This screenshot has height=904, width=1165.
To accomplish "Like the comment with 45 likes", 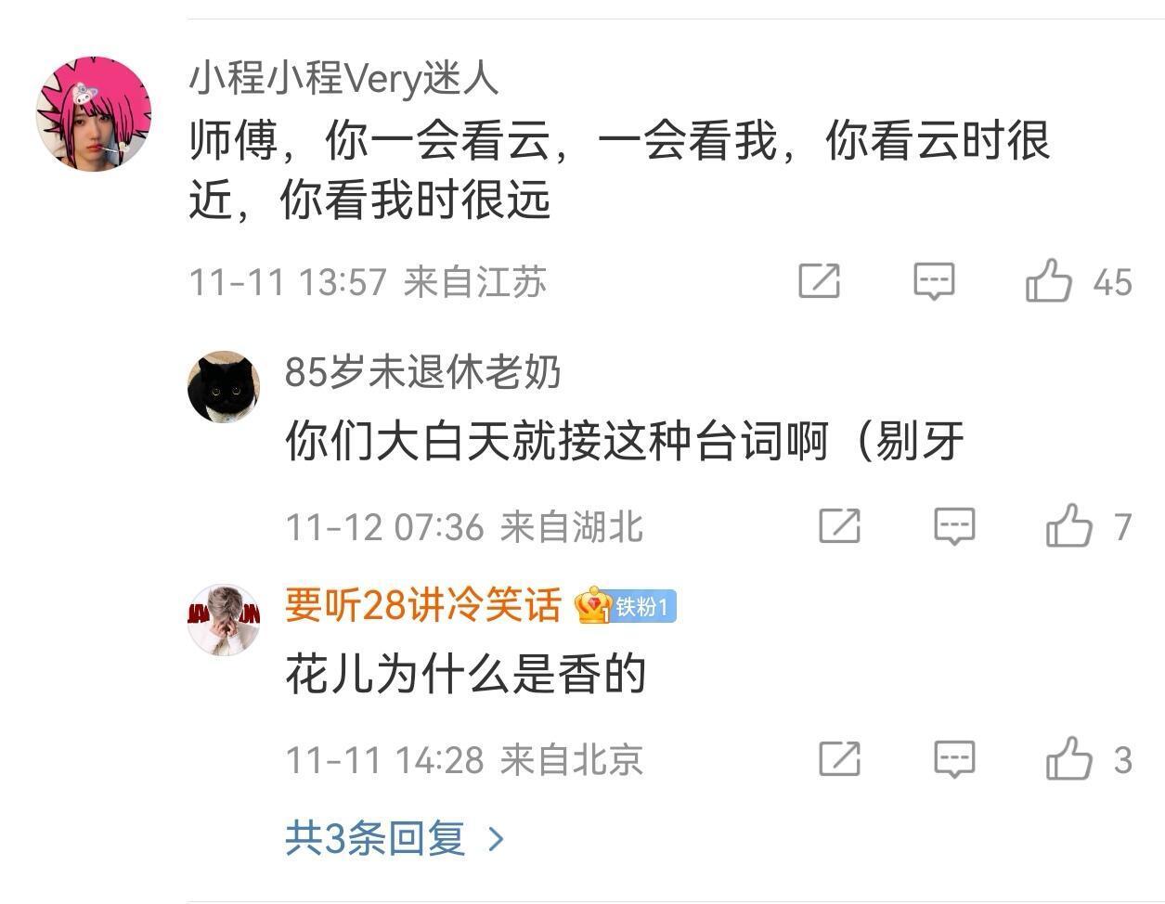I will 1049,280.
